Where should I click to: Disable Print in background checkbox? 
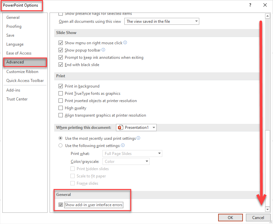[60, 86]
